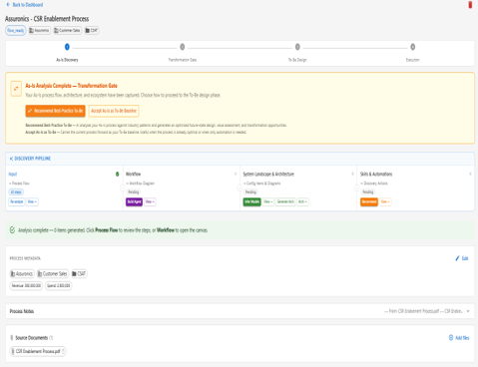
Task: Click the green Infer Models button
Action: [x=251, y=201]
